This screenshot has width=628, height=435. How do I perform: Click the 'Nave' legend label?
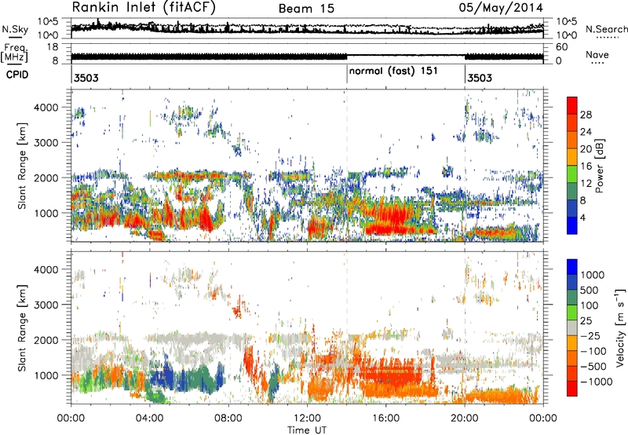tap(597, 54)
